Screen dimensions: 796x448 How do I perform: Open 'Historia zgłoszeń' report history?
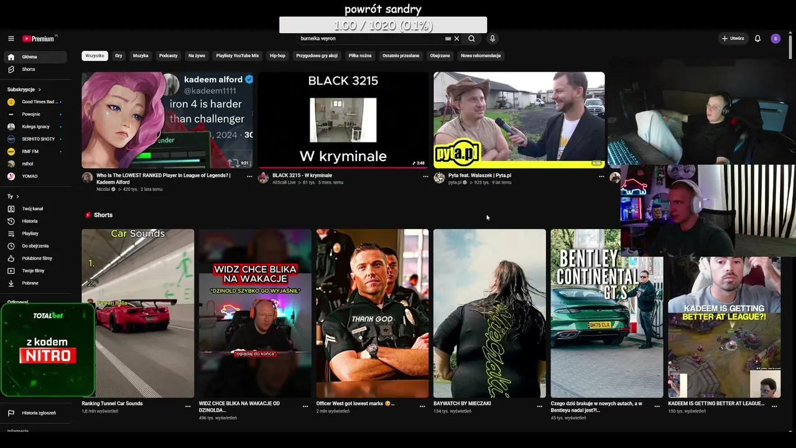(x=35, y=413)
